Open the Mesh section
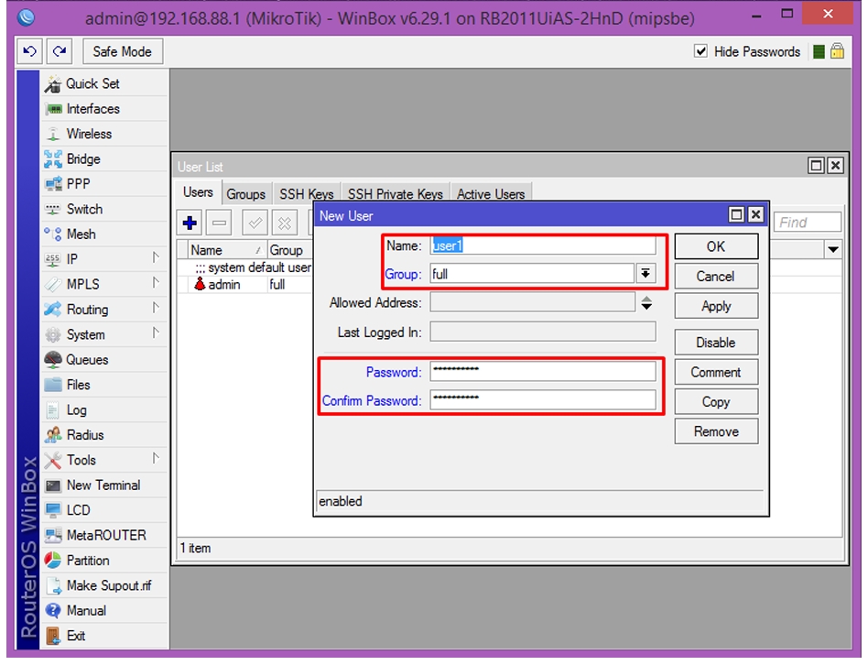The image size is (868, 665). click(104, 234)
